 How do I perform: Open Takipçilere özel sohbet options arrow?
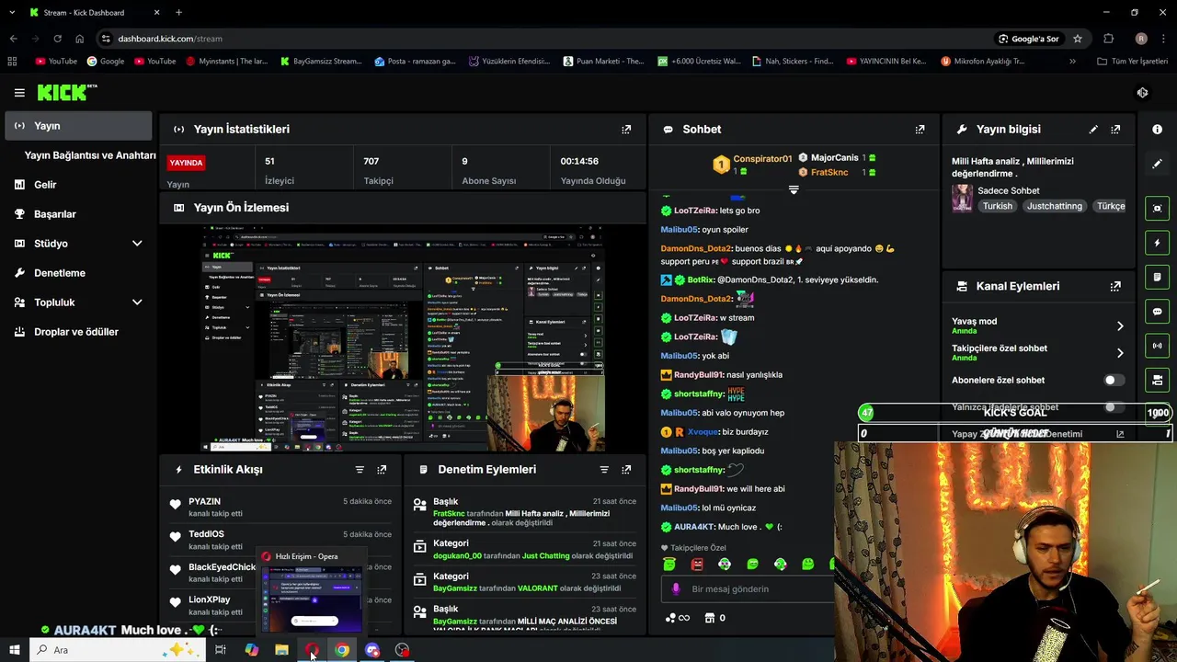click(x=1120, y=353)
